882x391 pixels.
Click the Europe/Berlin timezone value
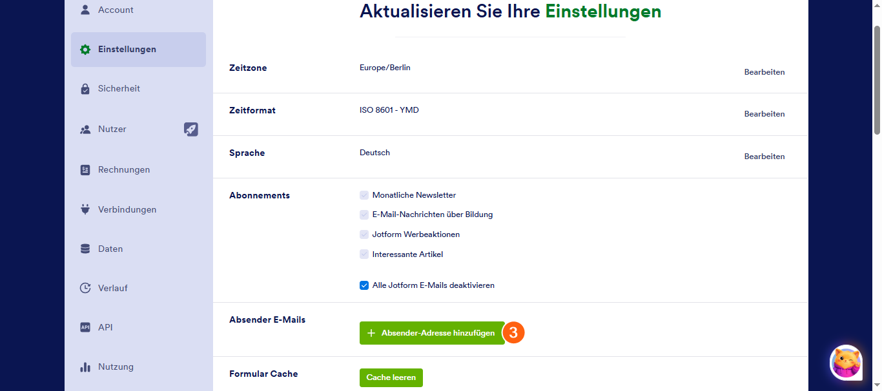pyautogui.click(x=385, y=68)
